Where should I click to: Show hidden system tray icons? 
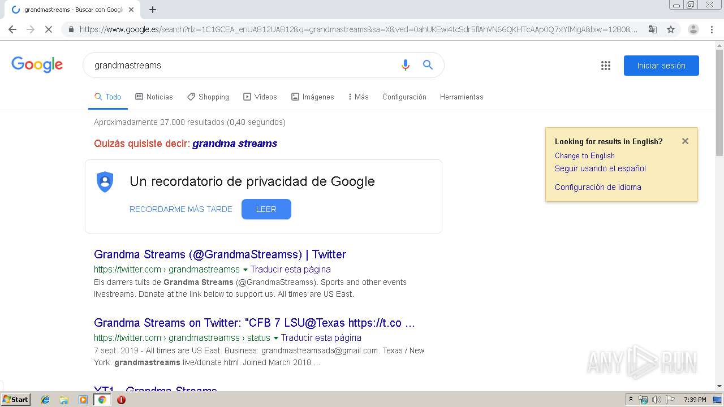pyautogui.click(x=631, y=400)
